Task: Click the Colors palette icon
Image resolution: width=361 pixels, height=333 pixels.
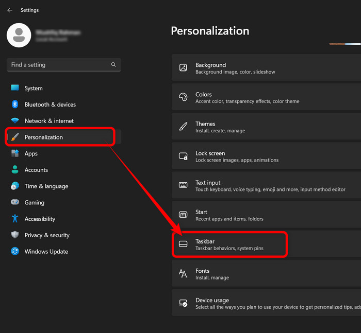Action: pyautogui.click(x=183, y=97)
